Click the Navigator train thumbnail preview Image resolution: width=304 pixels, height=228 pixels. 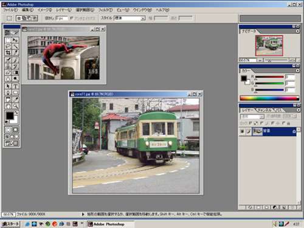click(x=269, y=46)
